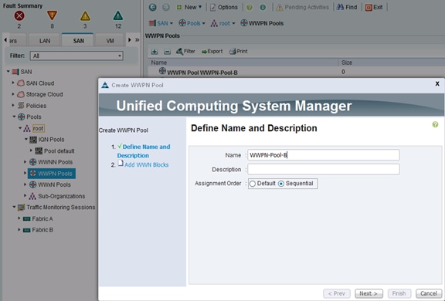Image resolution: width=445 pixels, height=301 pixels.
Task: Go back with the green back arrow
Action: 153,8
